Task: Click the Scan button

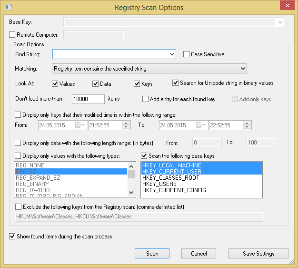Action: coord(152,254)
